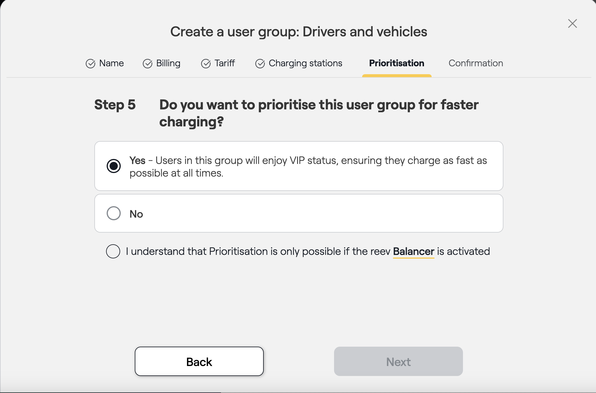The height and width of the screenshot is (393, 596).
Task: Click the checkmark icon beside Name
Action: (90, 64)
